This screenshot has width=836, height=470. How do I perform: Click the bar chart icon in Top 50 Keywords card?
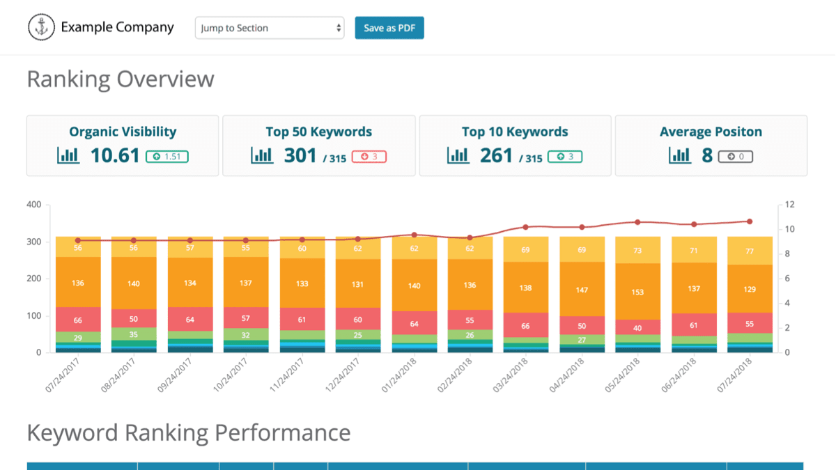261,155
